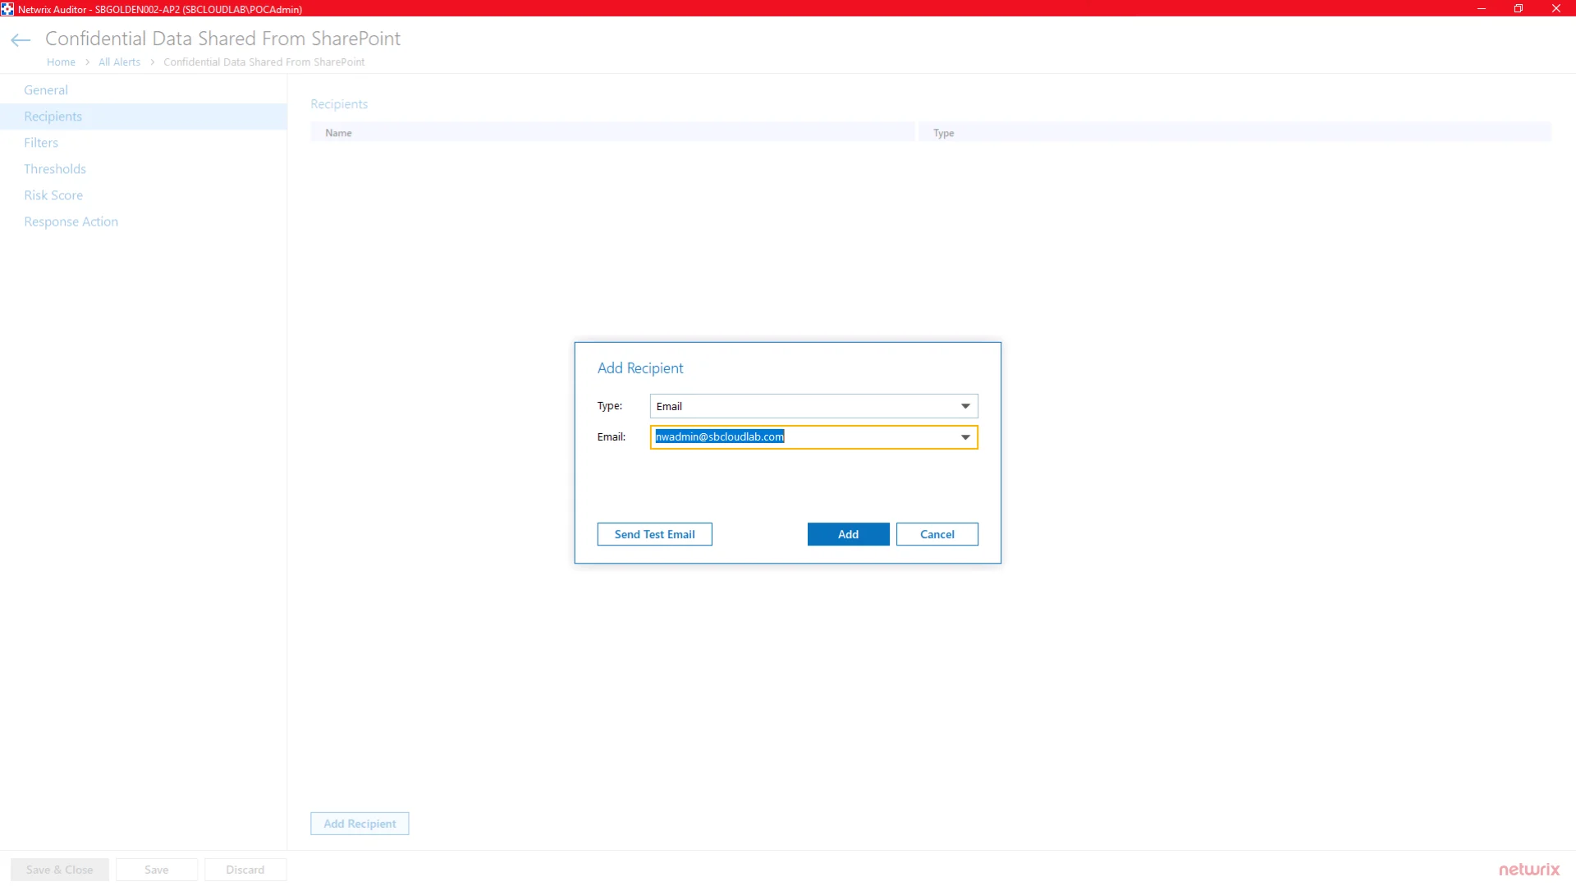Click the Netwrix Auditor app icon in title bar
This screenshot has height=886, width=1576.
[7, 9]
